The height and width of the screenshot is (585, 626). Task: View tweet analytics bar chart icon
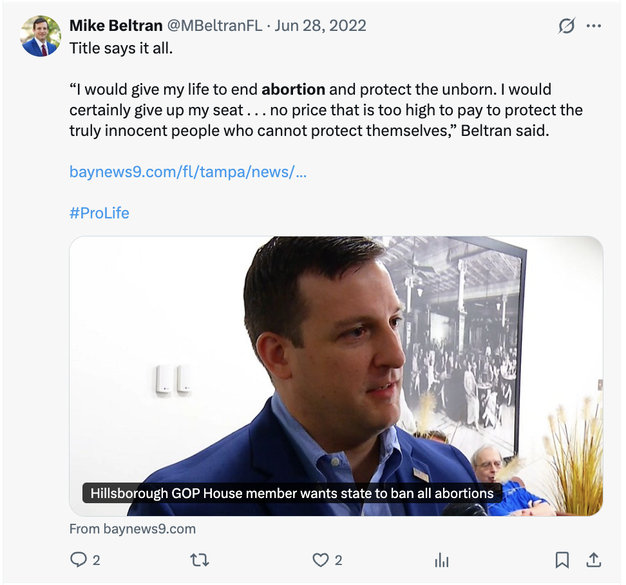pyautogui.click(x=442, y=560)
